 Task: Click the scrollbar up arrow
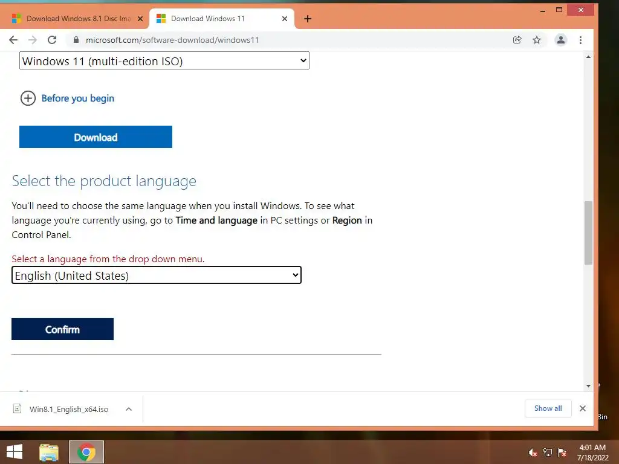[588, 57]
